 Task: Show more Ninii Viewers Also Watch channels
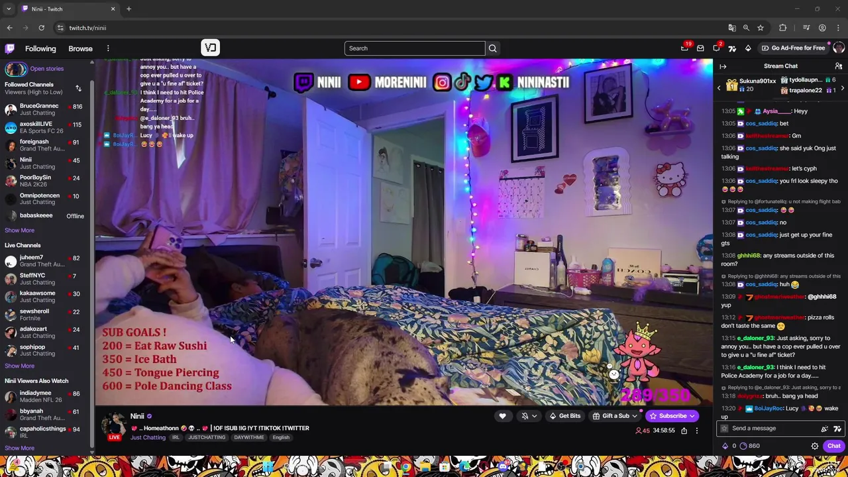pyautogui.click(x=19, y=448)
